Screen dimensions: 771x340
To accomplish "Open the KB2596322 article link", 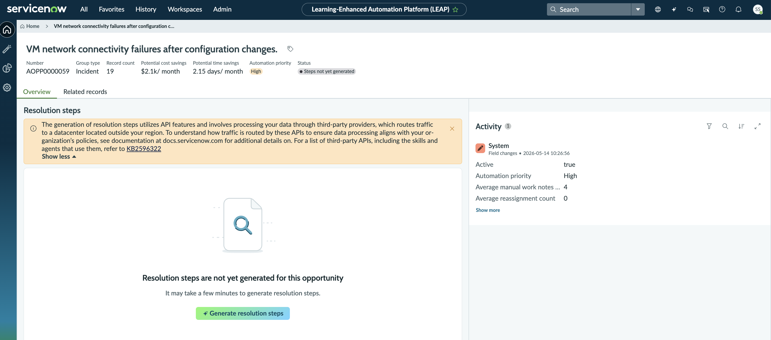I will pyautogui.click(x=144, y=149).
